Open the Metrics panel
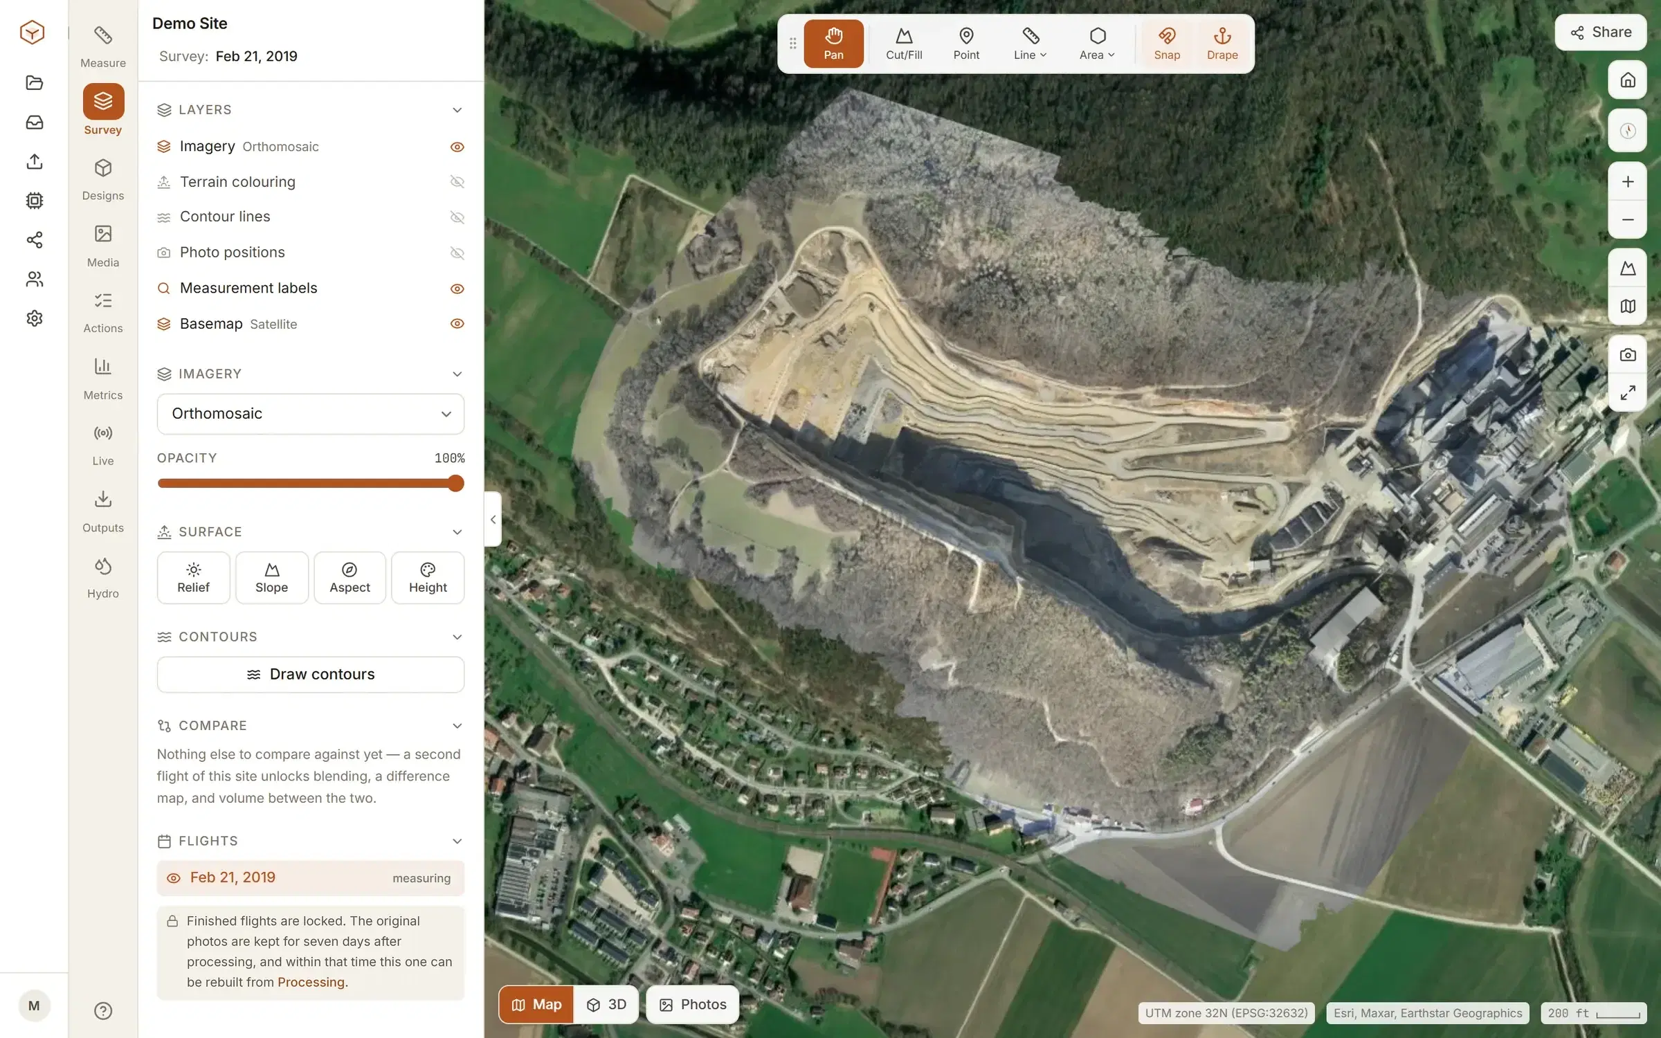1661x1038 pixels. 103,379
